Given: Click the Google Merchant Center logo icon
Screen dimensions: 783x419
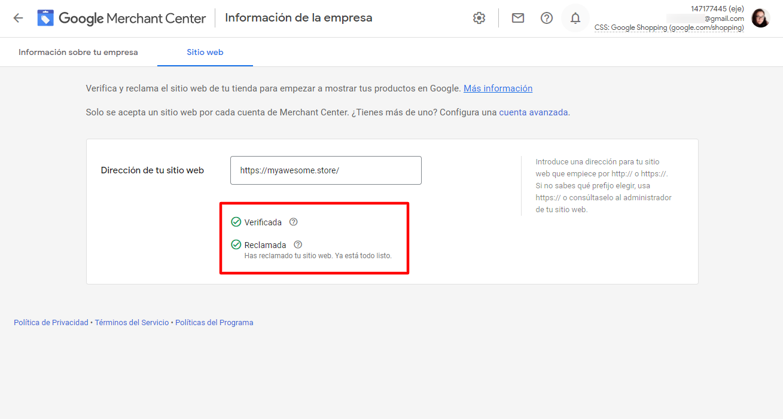Looking at the screenshot, I should click(x=45, y=18).
